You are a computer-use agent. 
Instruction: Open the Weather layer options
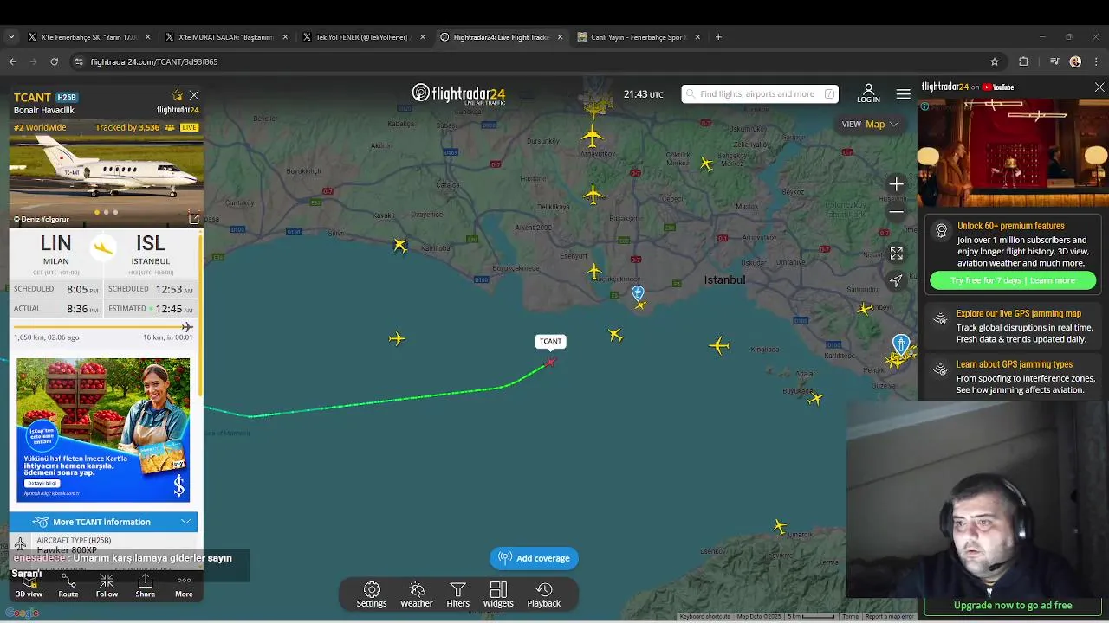click(x=417, y=595)
